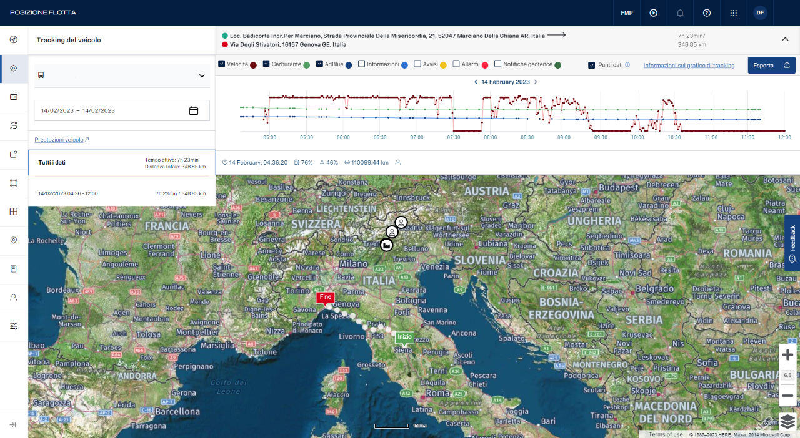Open the compass navigation icon in sidebar
The image size is (800, 438).
(x=14, y=40)
